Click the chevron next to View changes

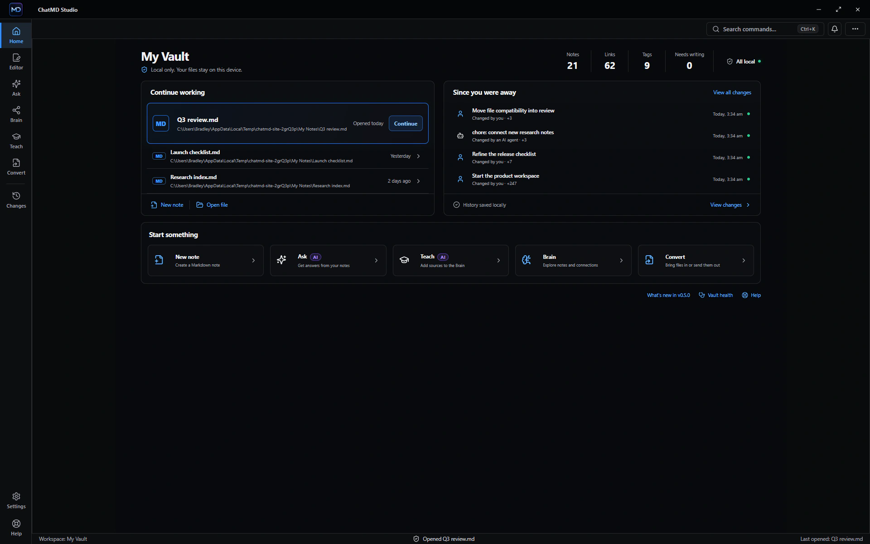pos(748,205)
